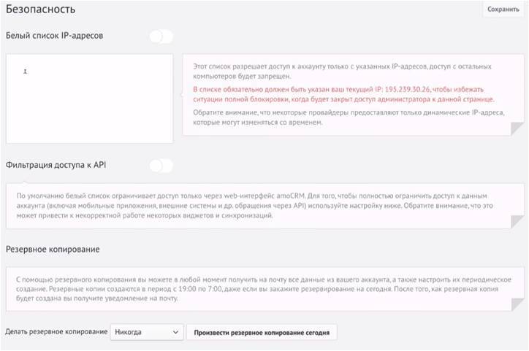Screen dimensions: 529x351
Task: Click the Делать резервное копирование label
Action: [56, 332]
